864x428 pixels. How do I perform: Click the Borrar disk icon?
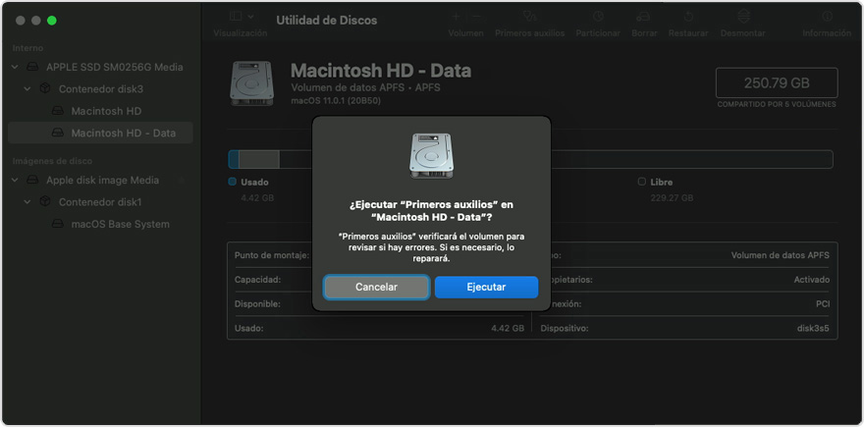pyautogui.click(x=644, y=17)
